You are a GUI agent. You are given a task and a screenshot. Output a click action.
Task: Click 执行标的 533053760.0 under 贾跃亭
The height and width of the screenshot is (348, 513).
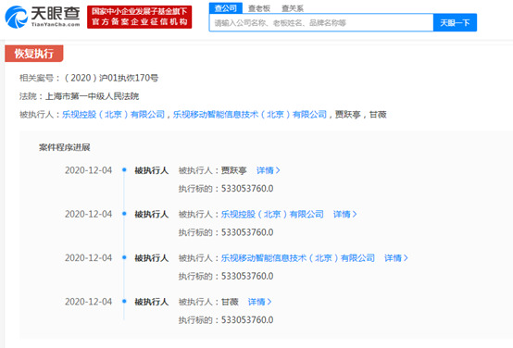[x=226, y=189]
